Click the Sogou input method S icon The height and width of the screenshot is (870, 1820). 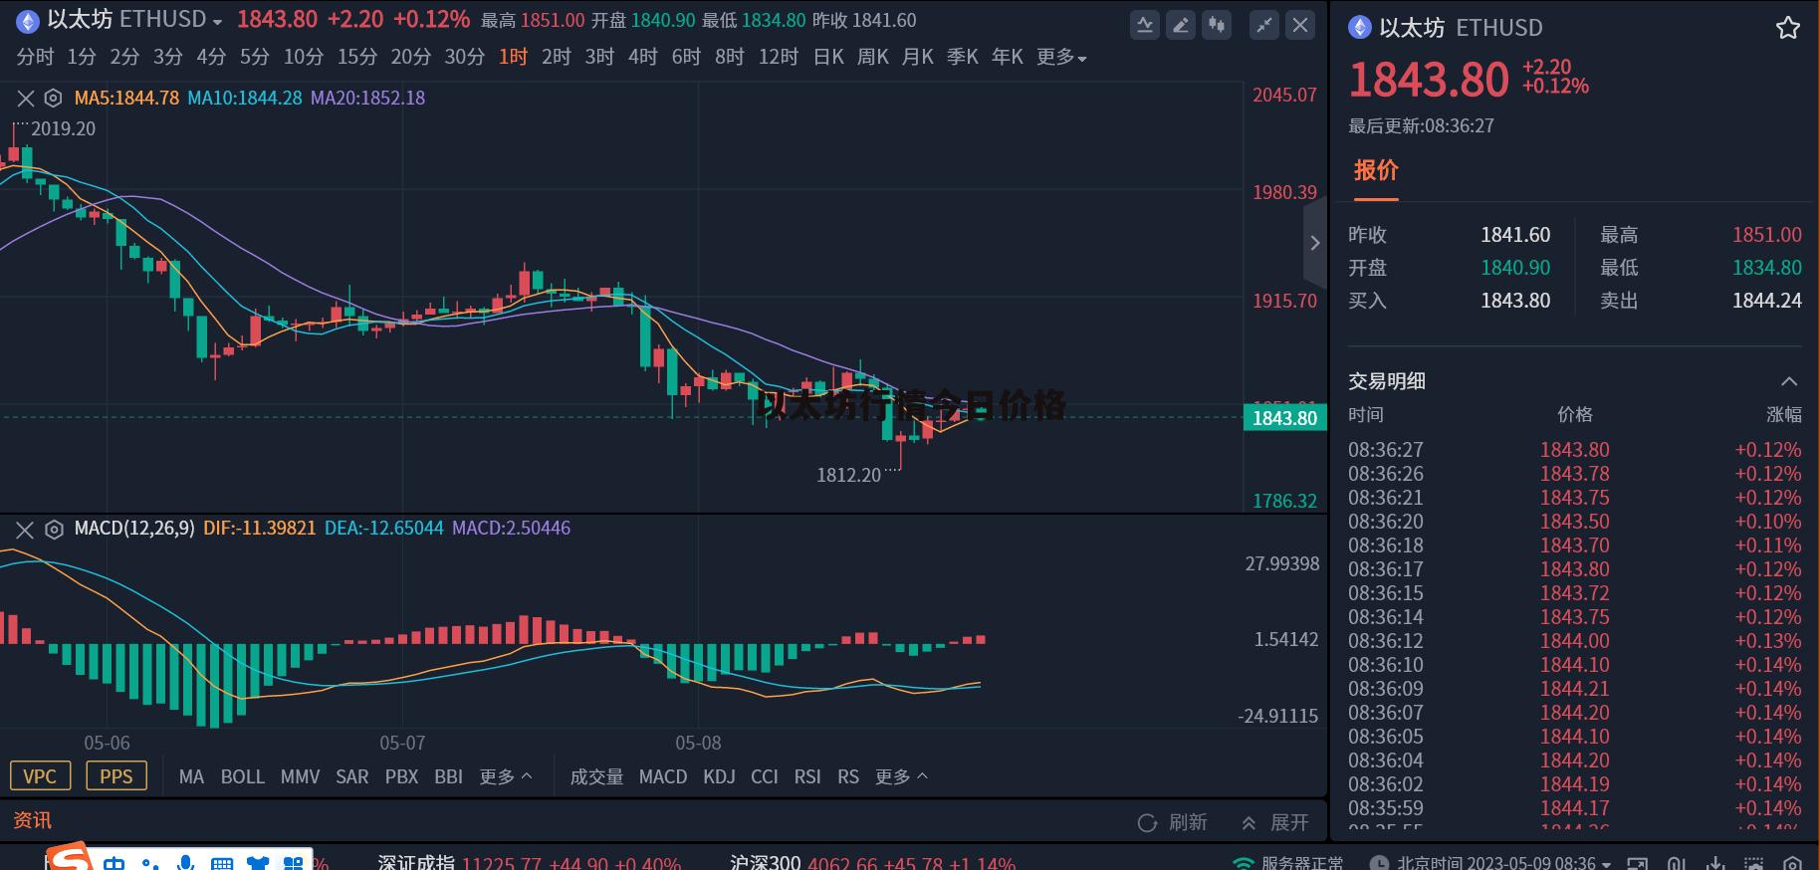pos(71,859)
